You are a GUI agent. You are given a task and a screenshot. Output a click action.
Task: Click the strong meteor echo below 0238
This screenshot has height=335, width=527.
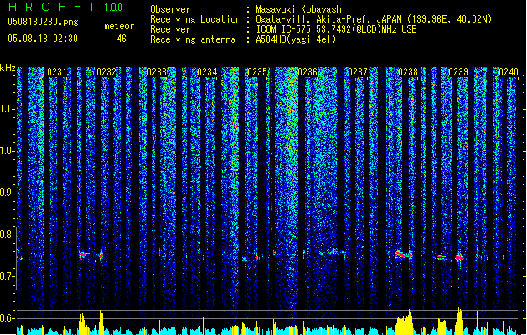coord(404,255)
